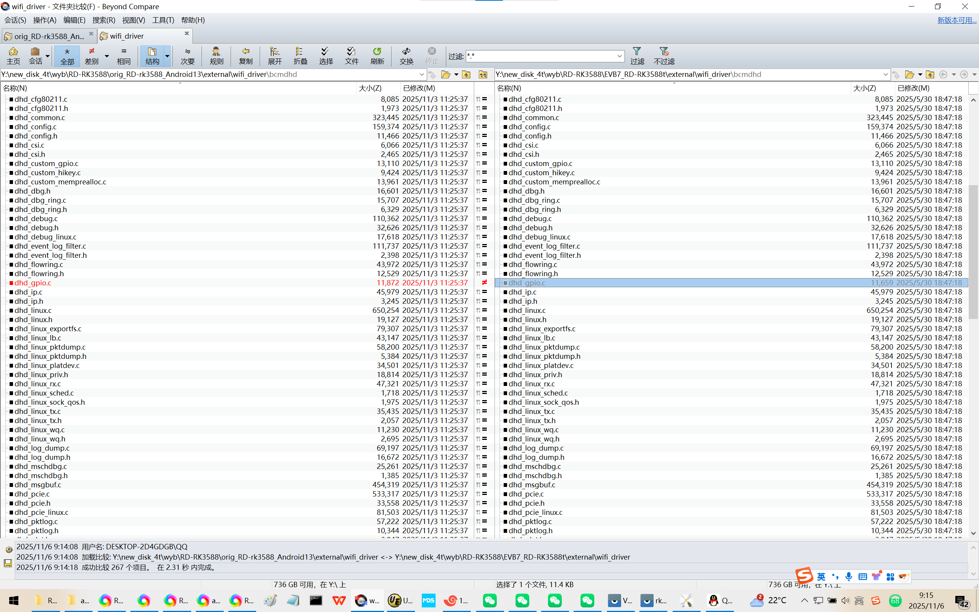This screenshot has width=979, height=612.
Task: Open the filter pattern dropdown arrow
Action: point(620,56)
